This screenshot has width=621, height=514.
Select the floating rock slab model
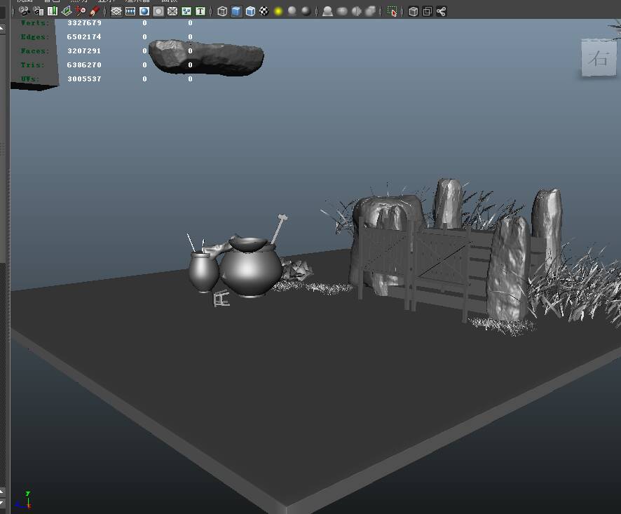(x=206, y=58)
